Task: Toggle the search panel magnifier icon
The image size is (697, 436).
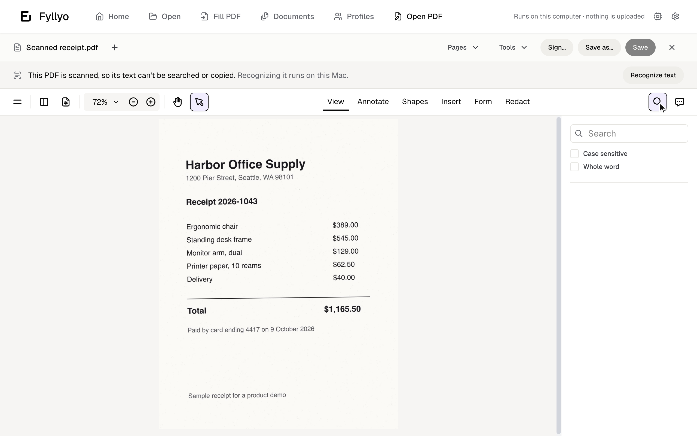Action: click(x=658, y=102)
